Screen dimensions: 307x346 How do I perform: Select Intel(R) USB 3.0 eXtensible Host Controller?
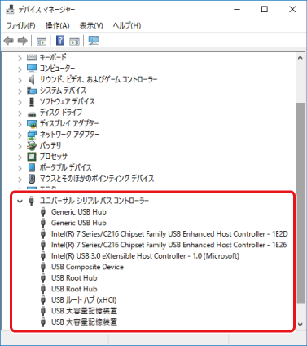pos(145,256)
